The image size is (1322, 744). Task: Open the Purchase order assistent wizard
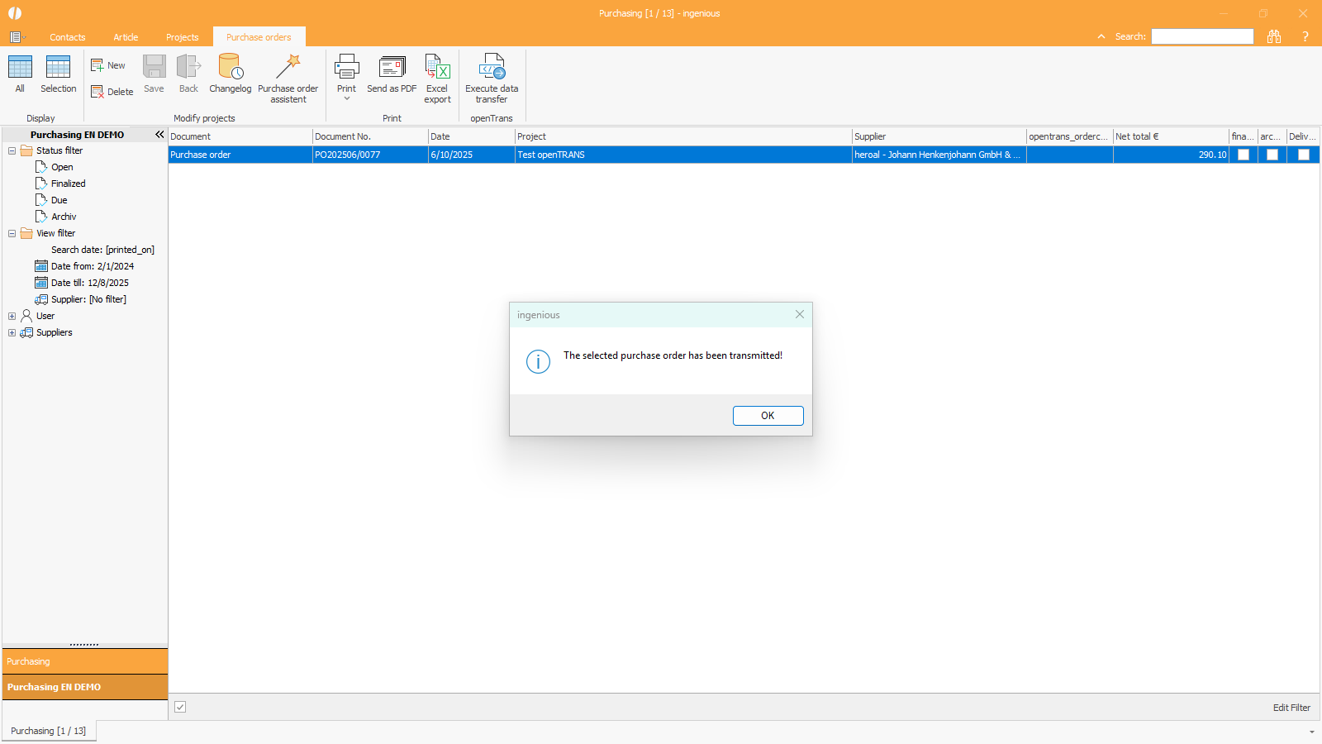tap(288, 67)
